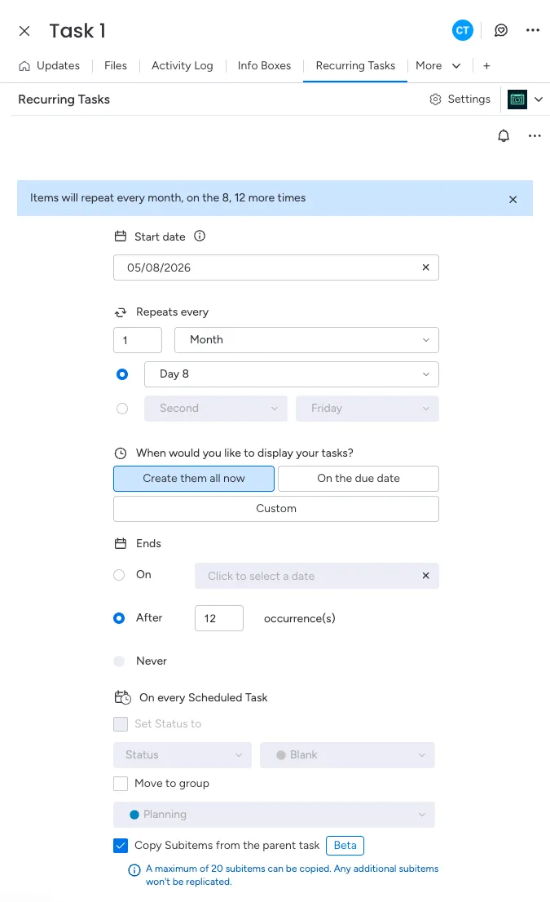Expand the More tabs dropdown
The height and width of the screenshot is (902, 550).
pyautogui.click(x=438, y=66)
